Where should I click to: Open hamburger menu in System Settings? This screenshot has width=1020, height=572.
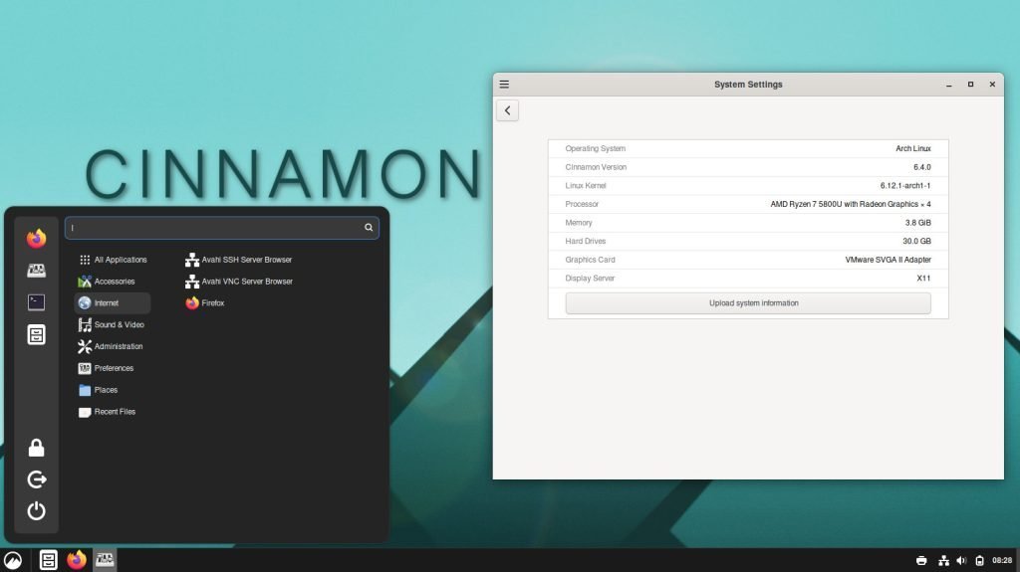click(x=504, y=85)
